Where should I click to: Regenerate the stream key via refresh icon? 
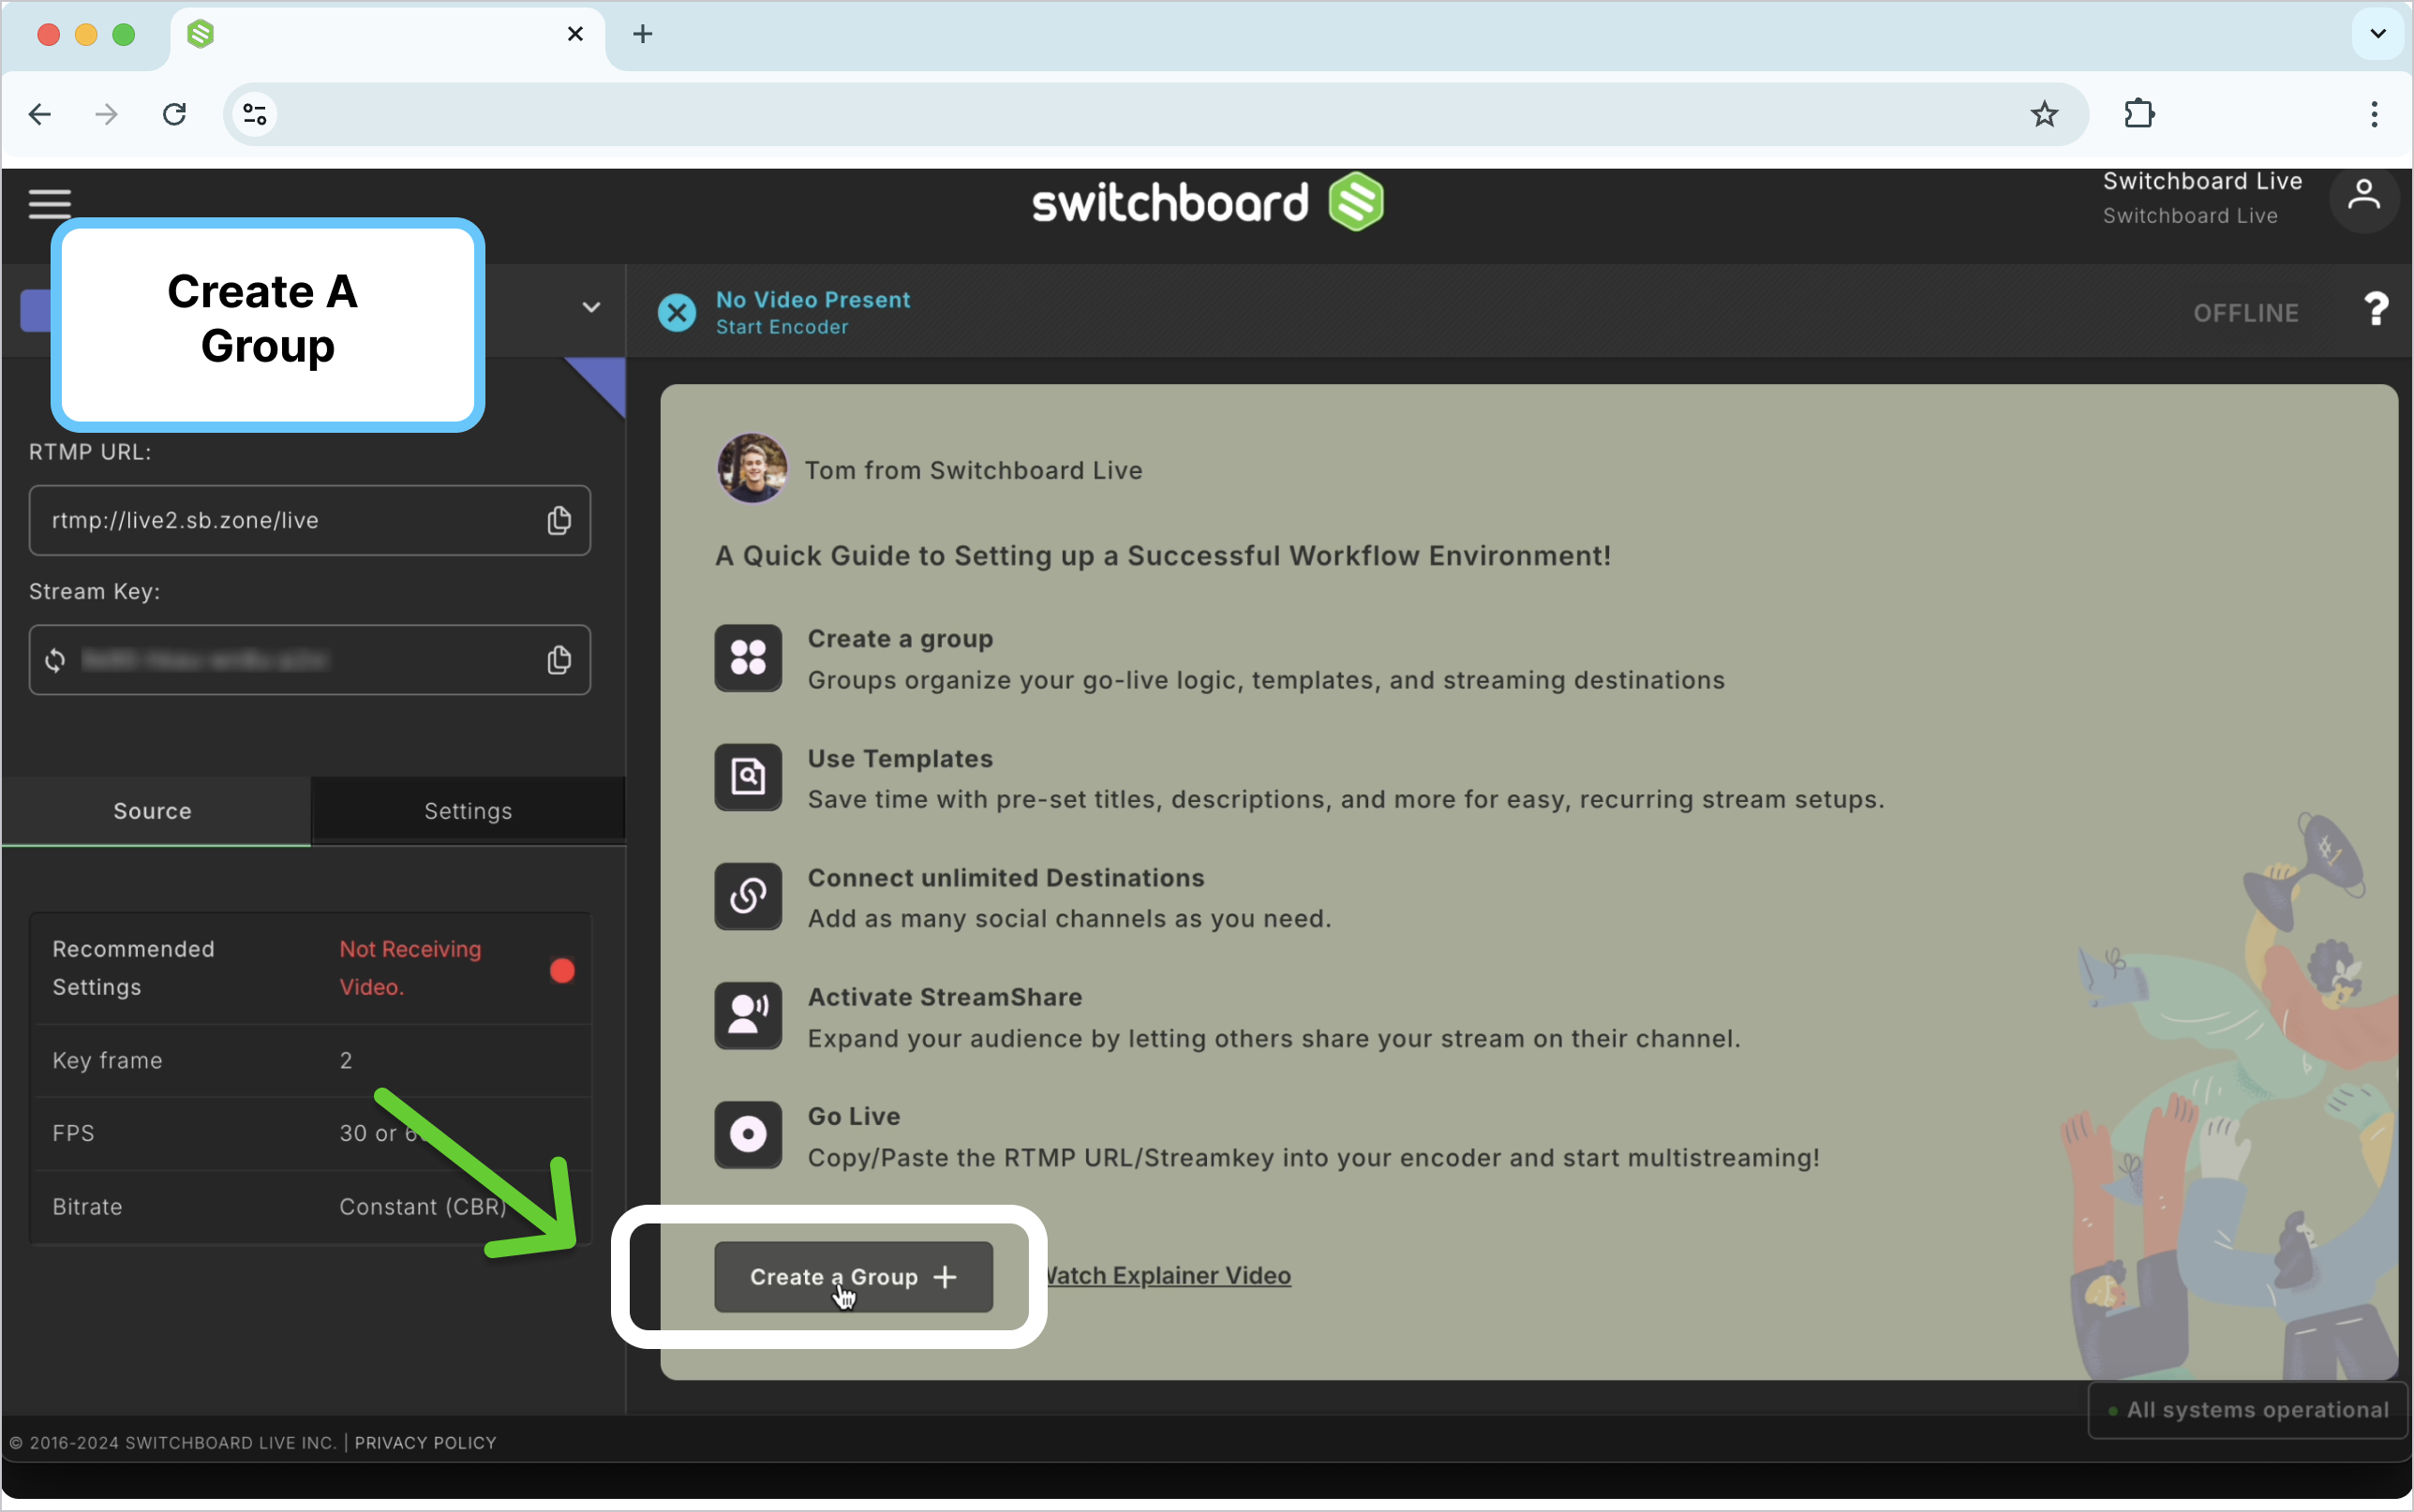click(x=55, y=660)
